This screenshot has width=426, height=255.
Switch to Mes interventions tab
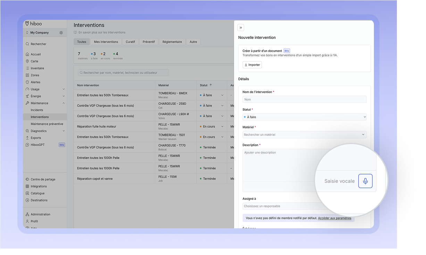click(x=106, y=42)
